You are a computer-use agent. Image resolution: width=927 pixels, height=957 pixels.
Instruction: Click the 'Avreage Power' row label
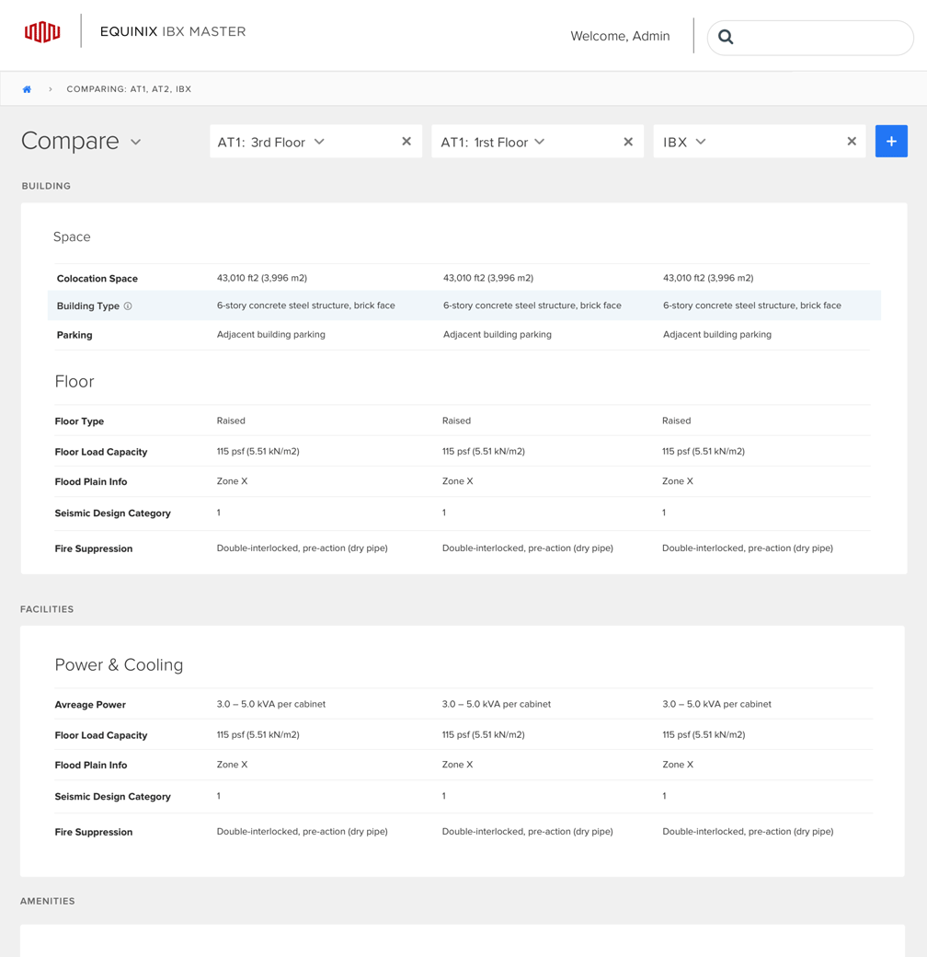click(x=90, y=705)
